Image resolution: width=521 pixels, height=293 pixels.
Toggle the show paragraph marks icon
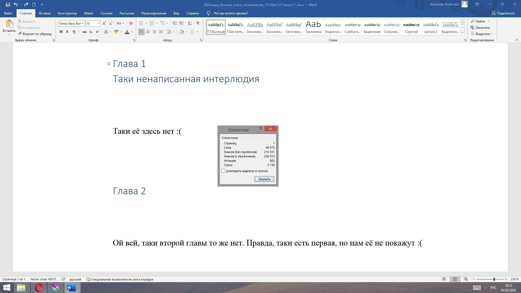click(198, 23)
